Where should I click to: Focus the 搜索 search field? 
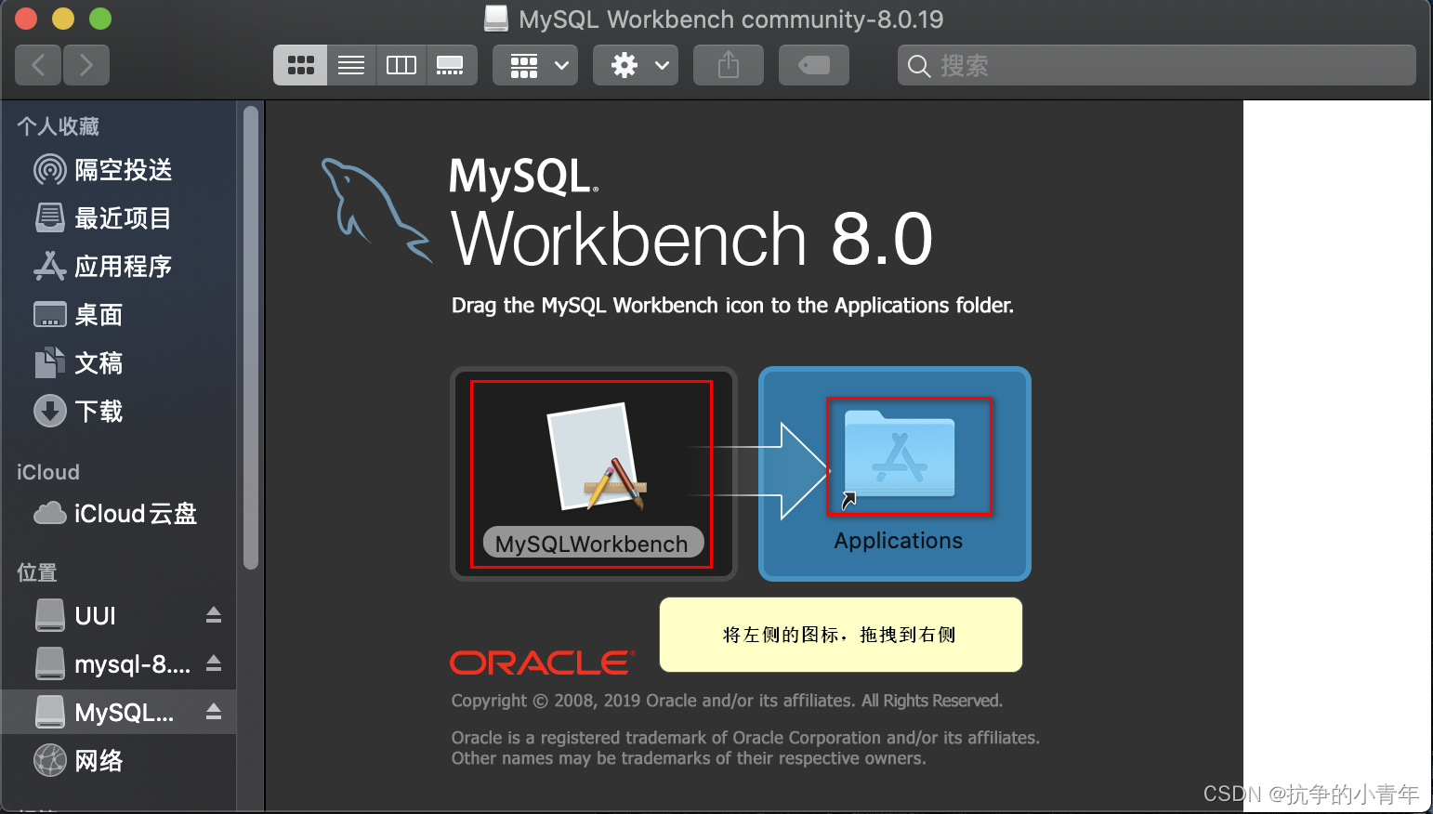pyautogui.click(x=1156, y=65)
